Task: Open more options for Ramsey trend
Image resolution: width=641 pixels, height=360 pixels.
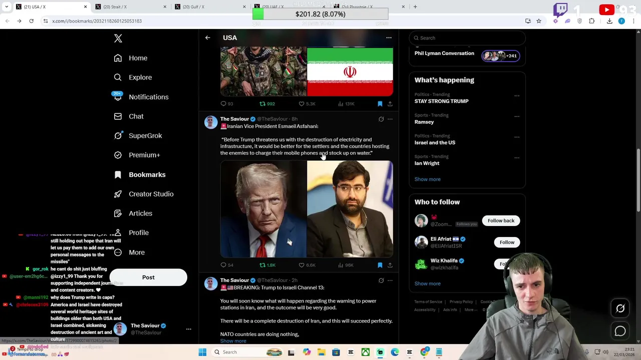Action: tap(517, 116)
